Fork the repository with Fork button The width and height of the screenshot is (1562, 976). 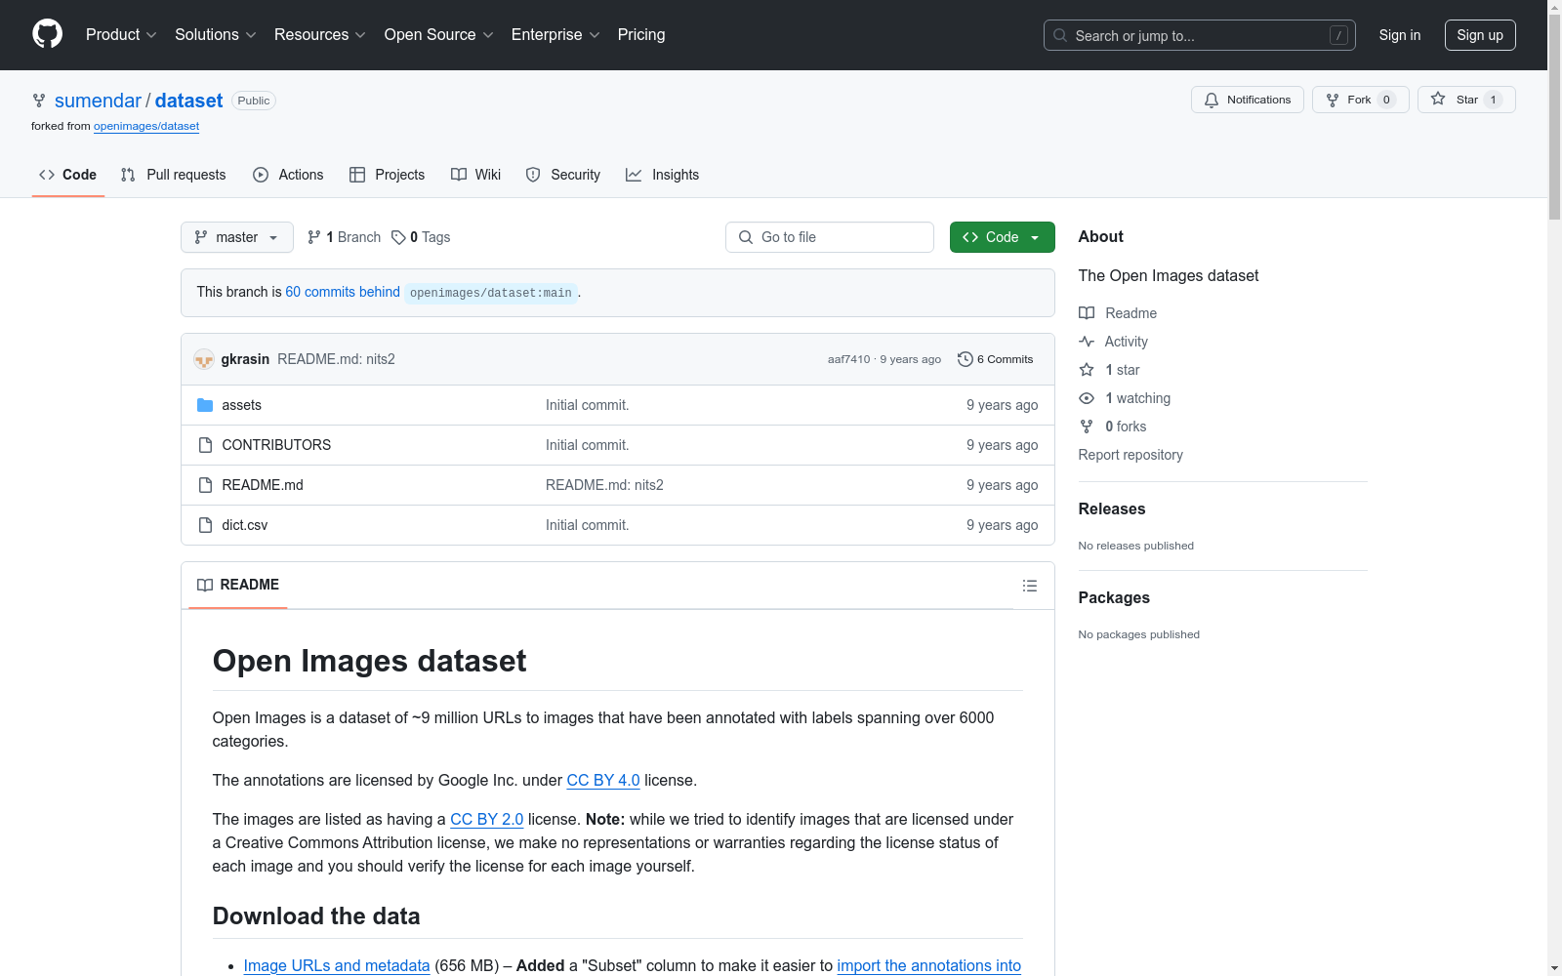1360,100
